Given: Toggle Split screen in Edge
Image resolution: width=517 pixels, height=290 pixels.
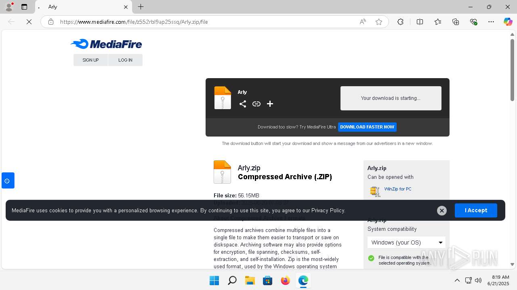Looking at the screenshot, I should click(420, 22).
